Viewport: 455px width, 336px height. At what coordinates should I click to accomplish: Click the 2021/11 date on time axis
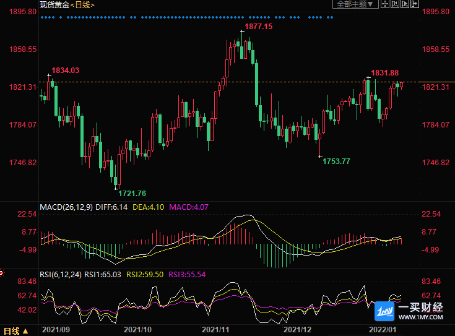point(215,330)
